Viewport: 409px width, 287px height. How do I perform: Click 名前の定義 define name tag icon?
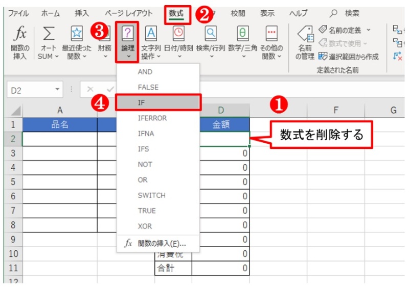[x=323, y=30]
